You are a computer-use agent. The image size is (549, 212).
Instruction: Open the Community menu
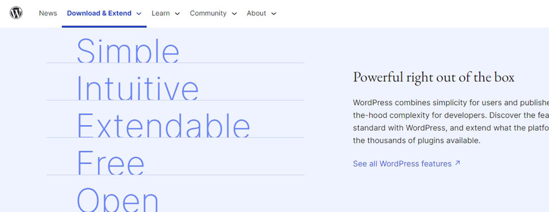coord(208,13)
